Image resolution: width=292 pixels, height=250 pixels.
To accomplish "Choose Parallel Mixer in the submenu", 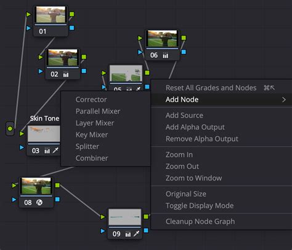I will pyautogui.click(x=98, y=111).
